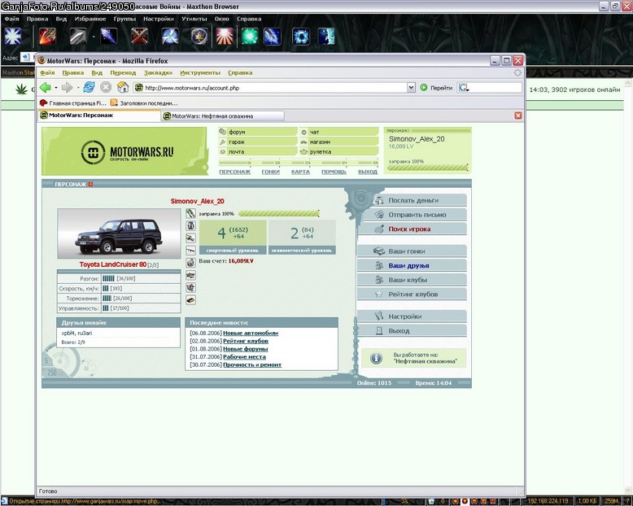Click Поиск игрока button
Screen dimensions: 633x506
point(412,229)
